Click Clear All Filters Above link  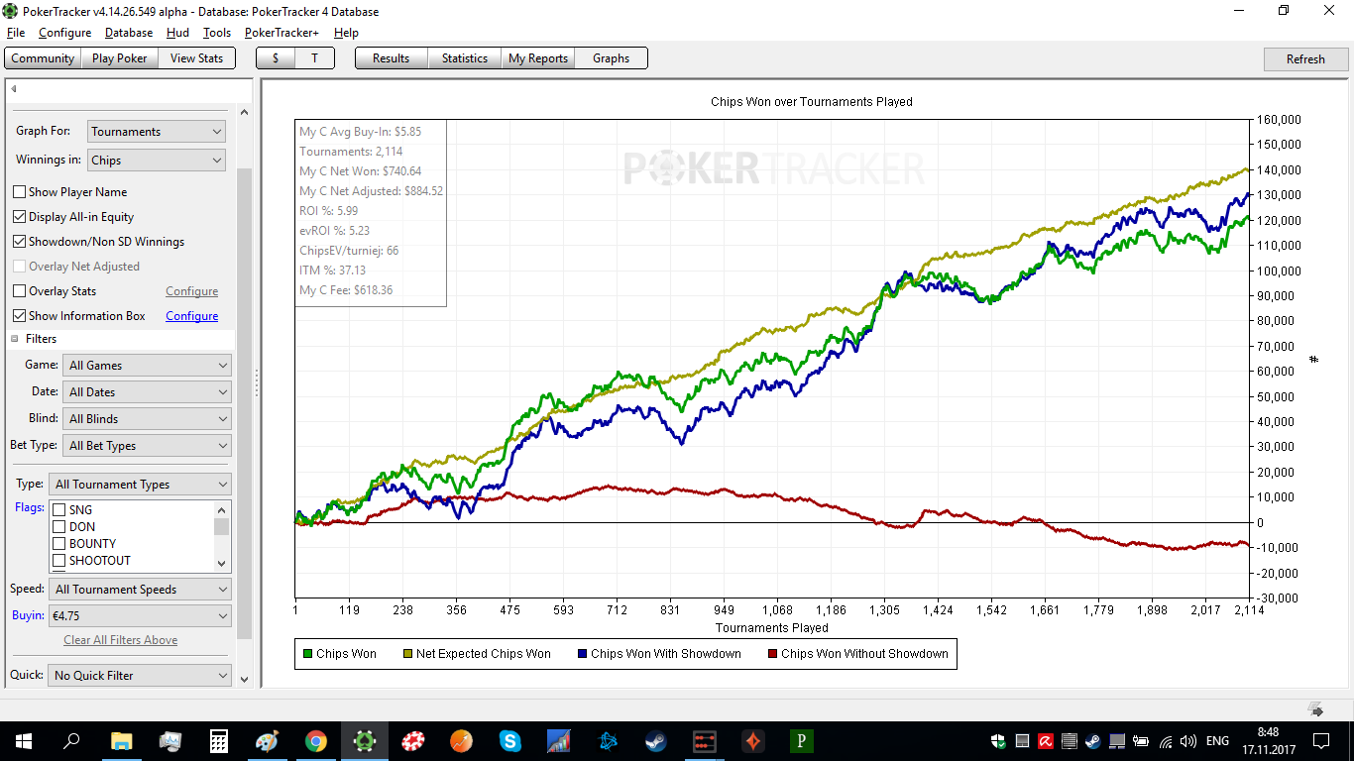(x=121, y=640)
